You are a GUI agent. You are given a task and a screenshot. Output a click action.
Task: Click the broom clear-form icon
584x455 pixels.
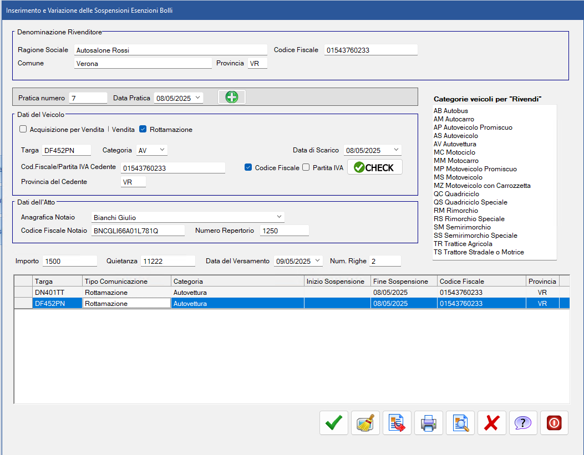pyautogui.click(x=365, y=423)
